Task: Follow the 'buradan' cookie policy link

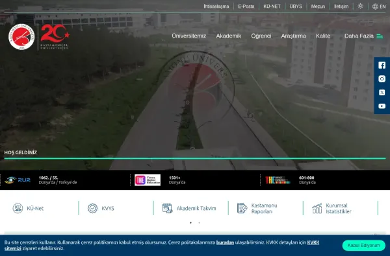Action: pyautogui.click(x=225, y=242)
